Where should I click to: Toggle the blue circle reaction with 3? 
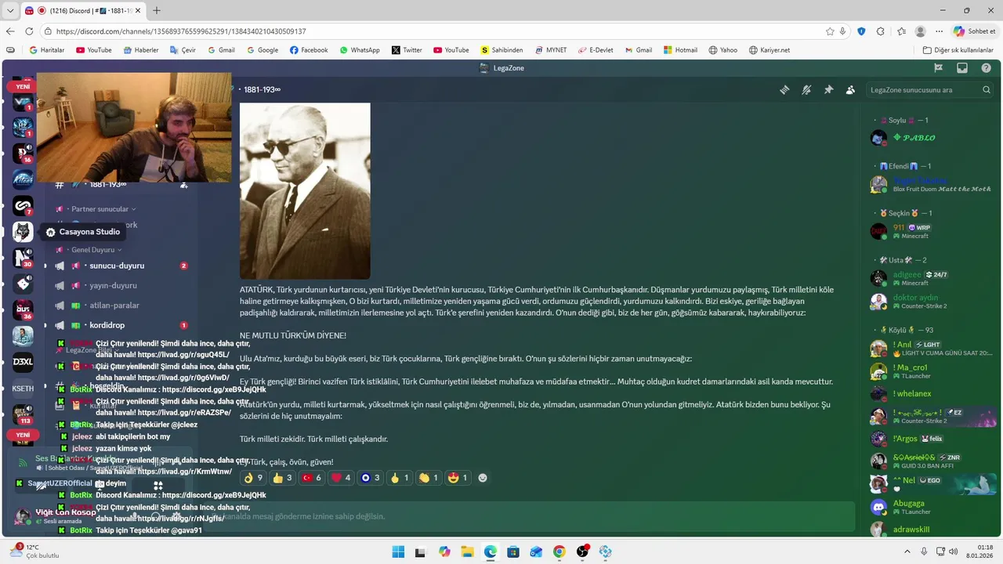click(x=370, y=478)
